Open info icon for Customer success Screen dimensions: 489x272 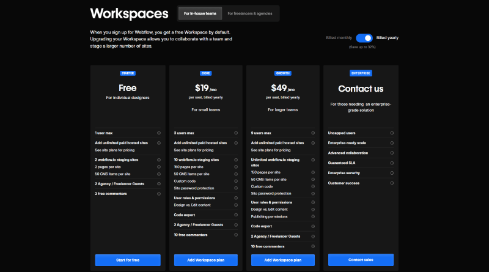click(x=392, y=183)
